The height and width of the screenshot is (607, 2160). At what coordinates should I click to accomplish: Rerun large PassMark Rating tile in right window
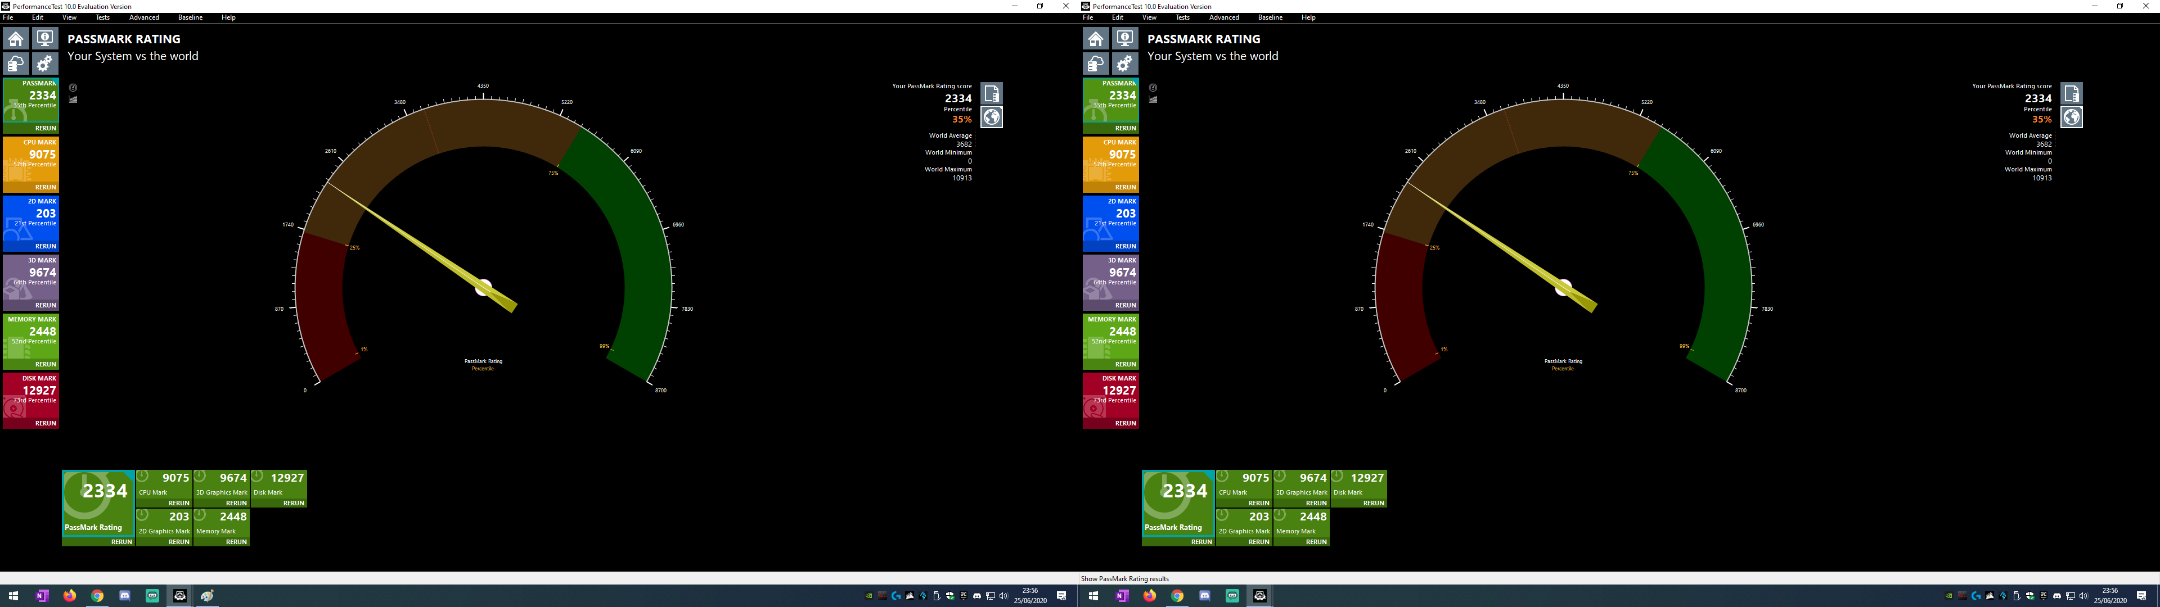pyautogui.click(x=1201, y=542)
